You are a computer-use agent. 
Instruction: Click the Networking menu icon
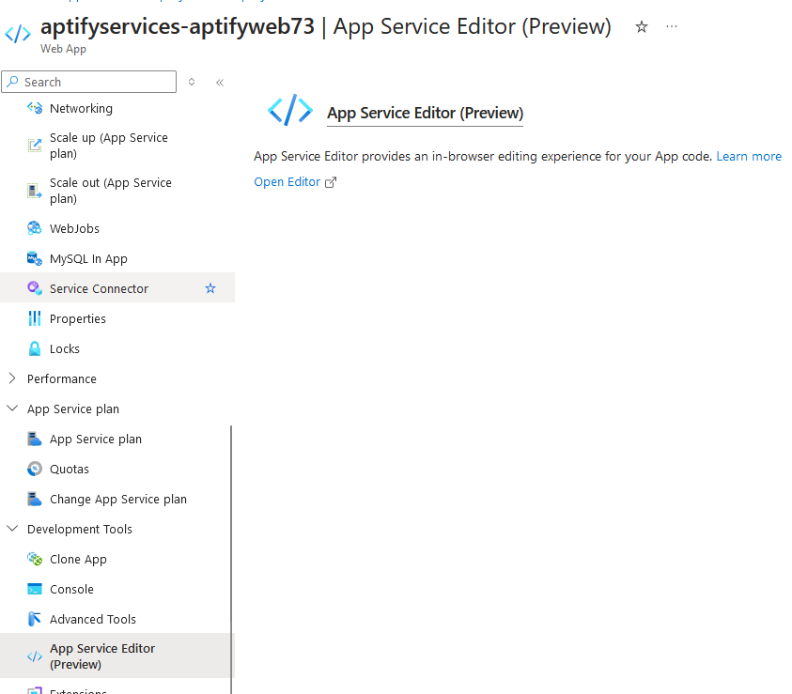[x=35, y=108]
